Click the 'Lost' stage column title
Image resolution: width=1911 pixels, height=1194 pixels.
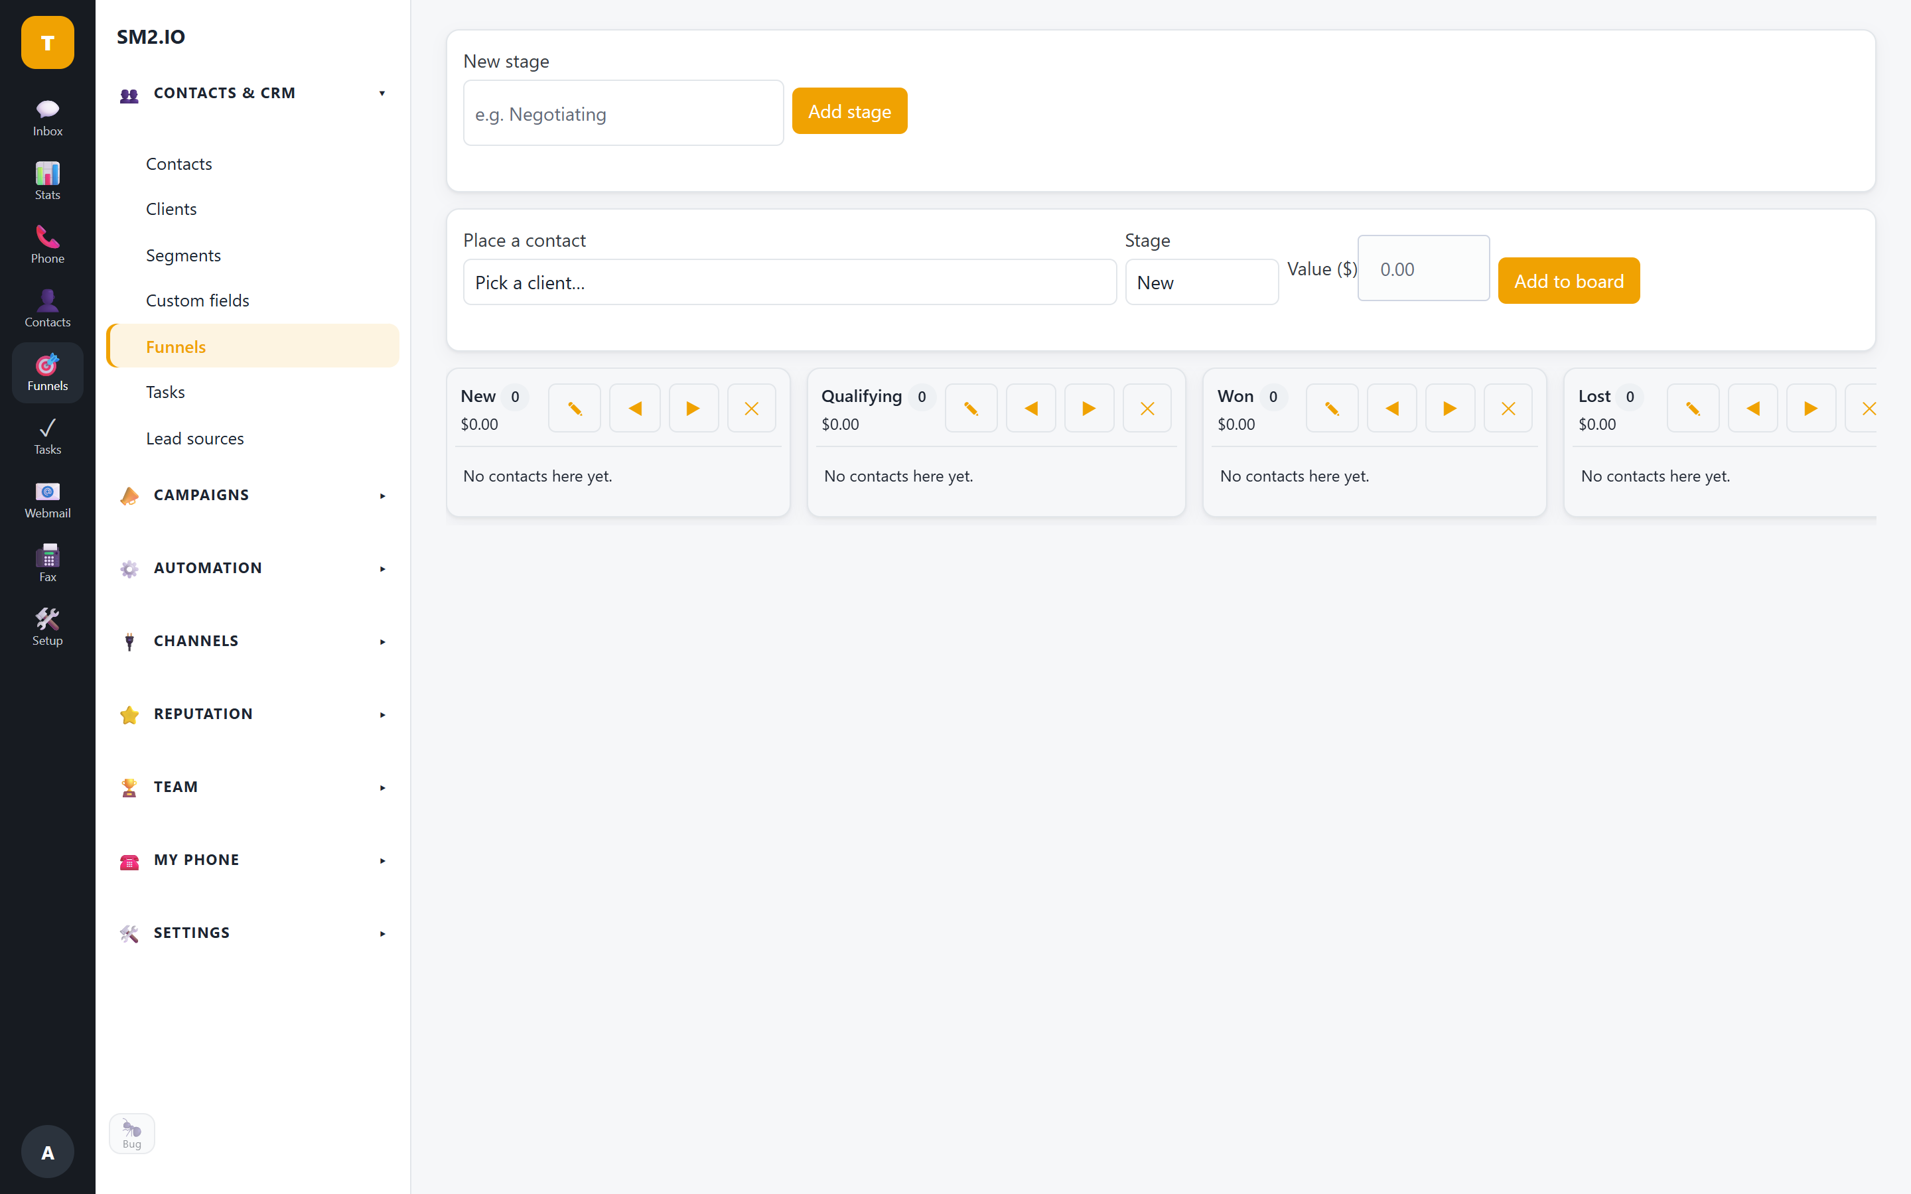[x=1594, y=397]
